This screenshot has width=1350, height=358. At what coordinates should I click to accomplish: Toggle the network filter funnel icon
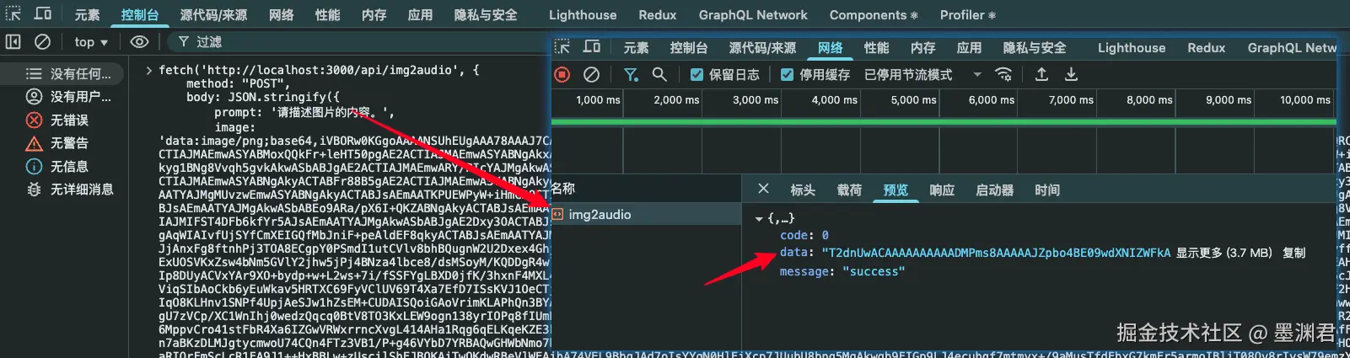(631, 75)
